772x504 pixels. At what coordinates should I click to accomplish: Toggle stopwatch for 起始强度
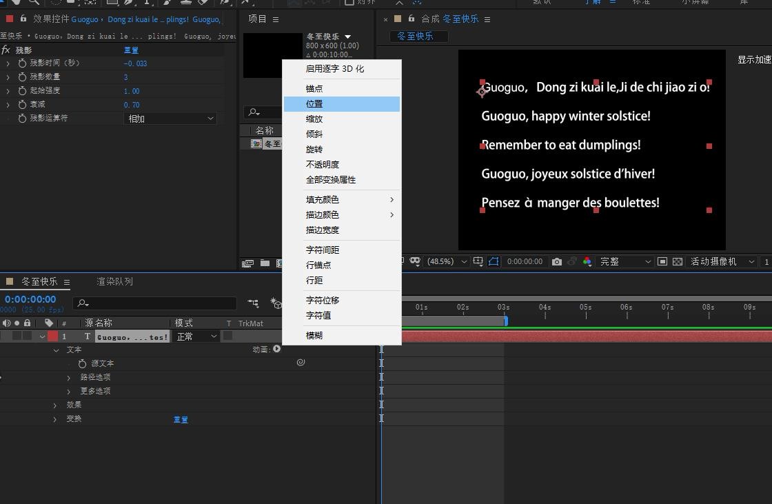[22, 90]
